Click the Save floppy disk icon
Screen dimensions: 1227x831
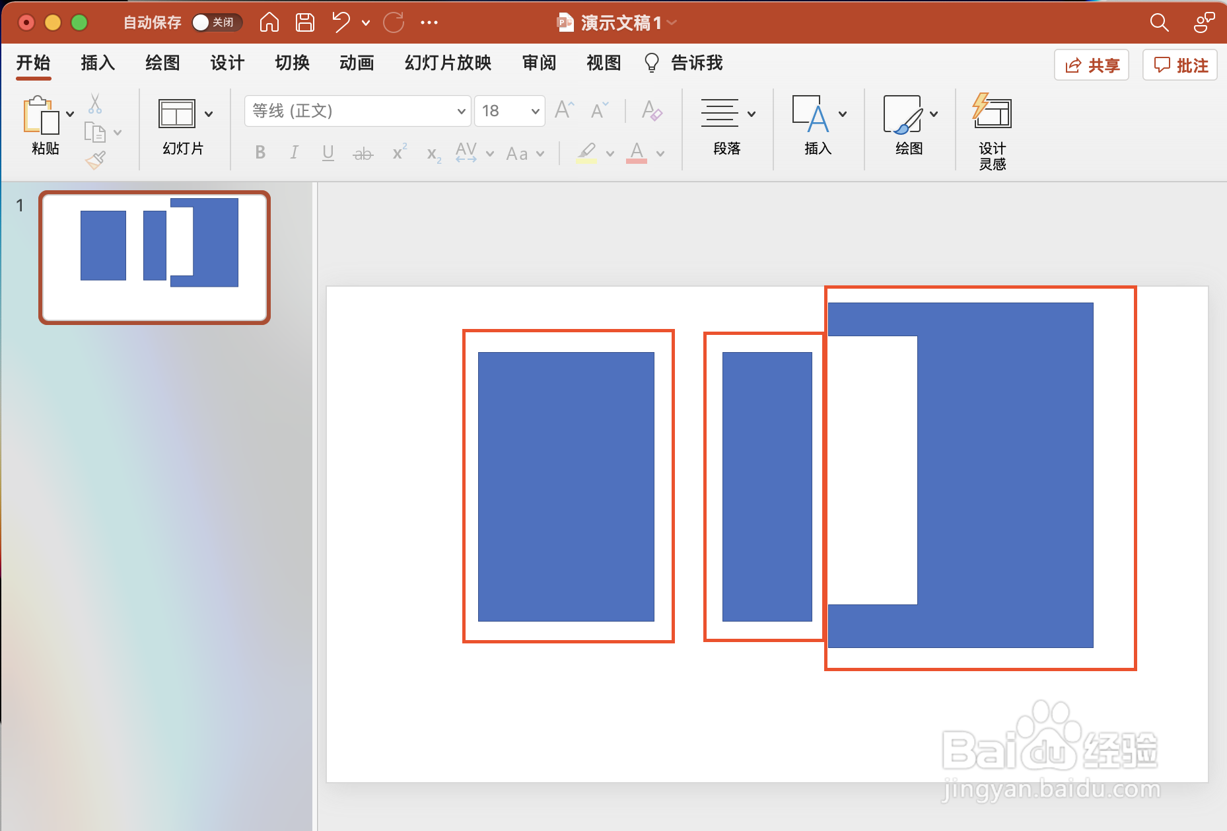point(304,22)
